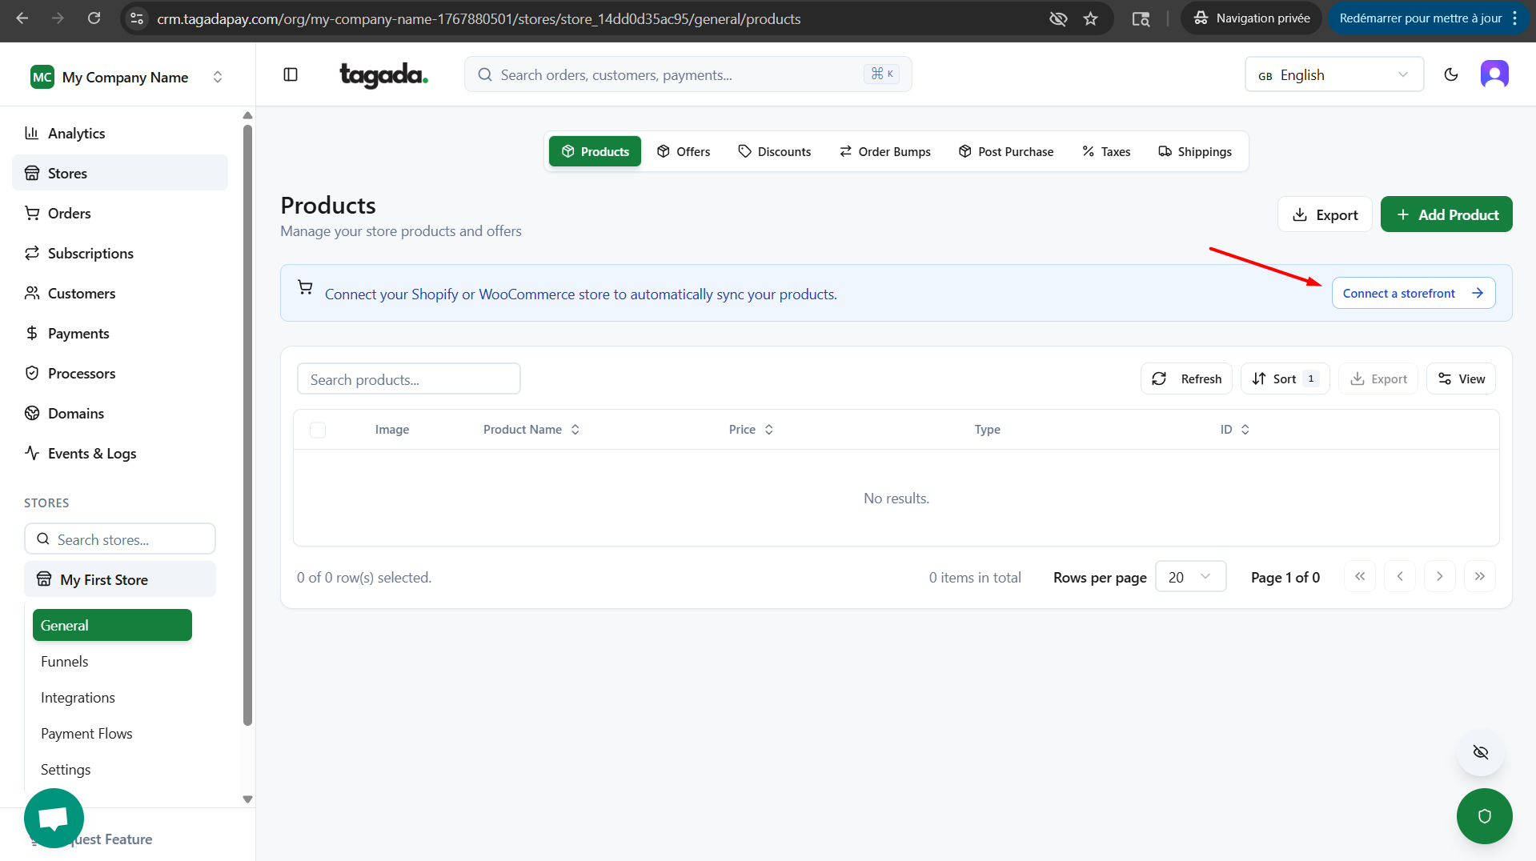Click the sidebar vertical scrollbar

click(x=247, y=424)
